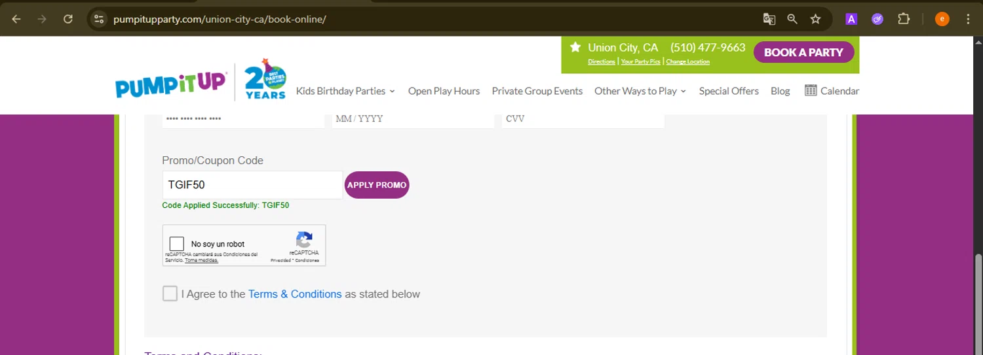
Task: Open the browser extensions puzzle icon
Action: [x=904, y=19]
